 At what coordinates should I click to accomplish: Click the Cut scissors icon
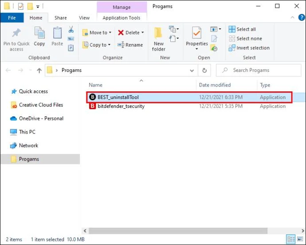tap(71, 29)
